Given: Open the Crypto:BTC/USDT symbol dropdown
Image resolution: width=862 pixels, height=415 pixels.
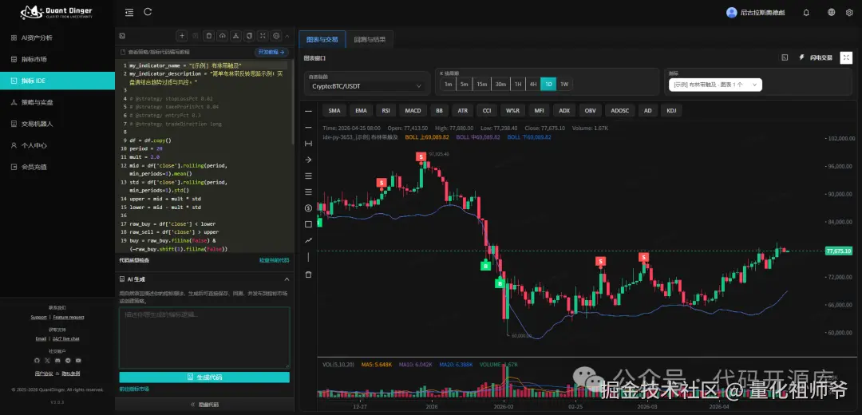Looking at the screenshot, I should [366, 85].
